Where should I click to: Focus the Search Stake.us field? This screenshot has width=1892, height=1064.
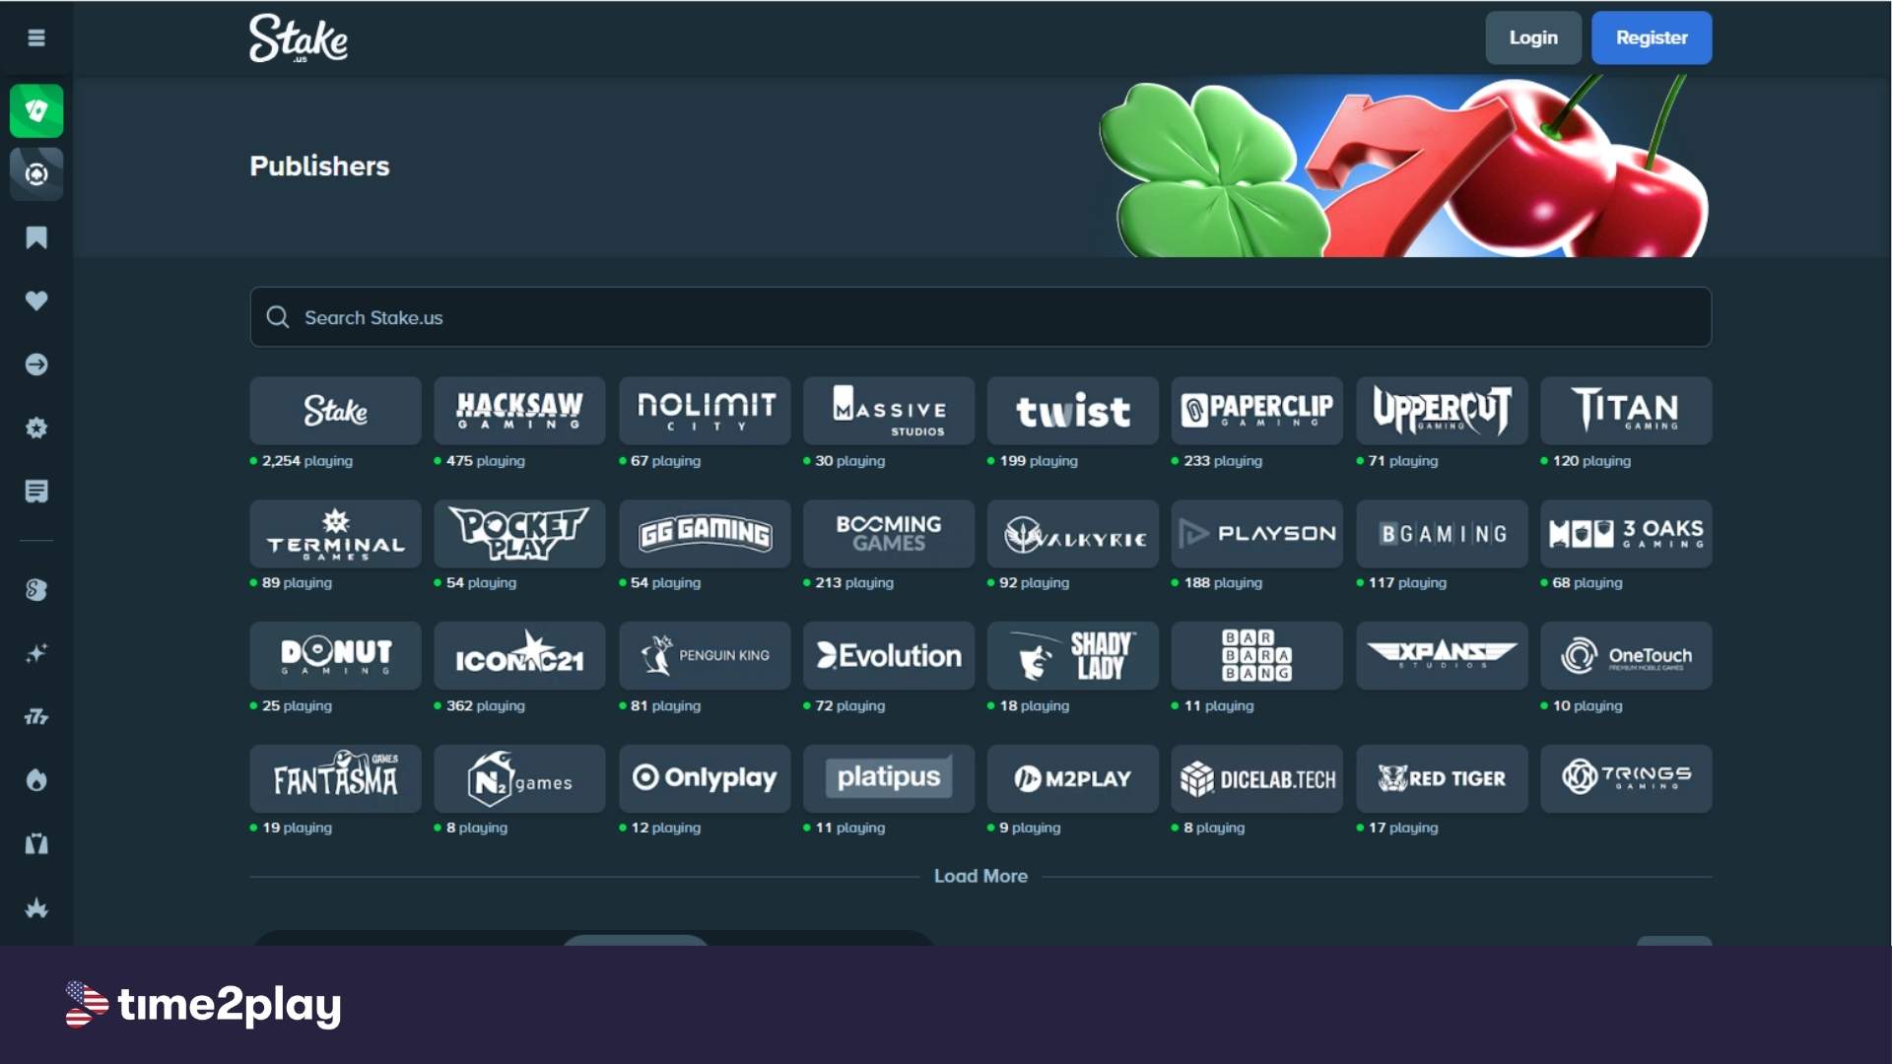coord(980,316)
